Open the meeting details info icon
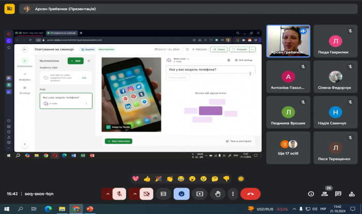The width and height of the screenshot is (362, 214). [311, 194]
